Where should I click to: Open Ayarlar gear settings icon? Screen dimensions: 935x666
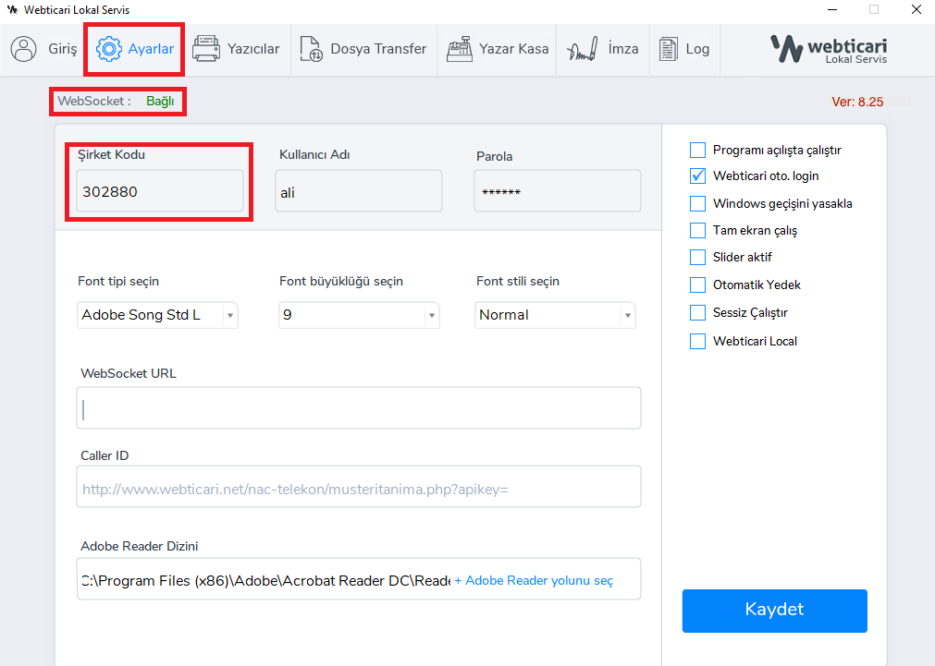point(109,49)
